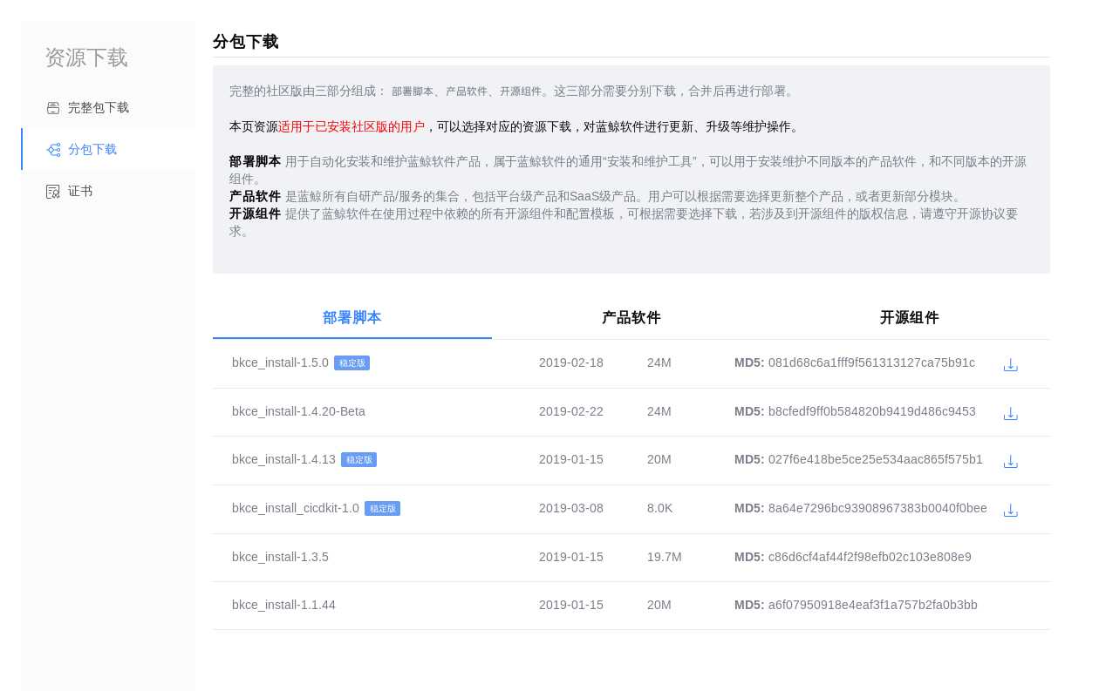Select the file name bkce_install-1.3.5
The image size is (1099, 691).
point(280,557)
